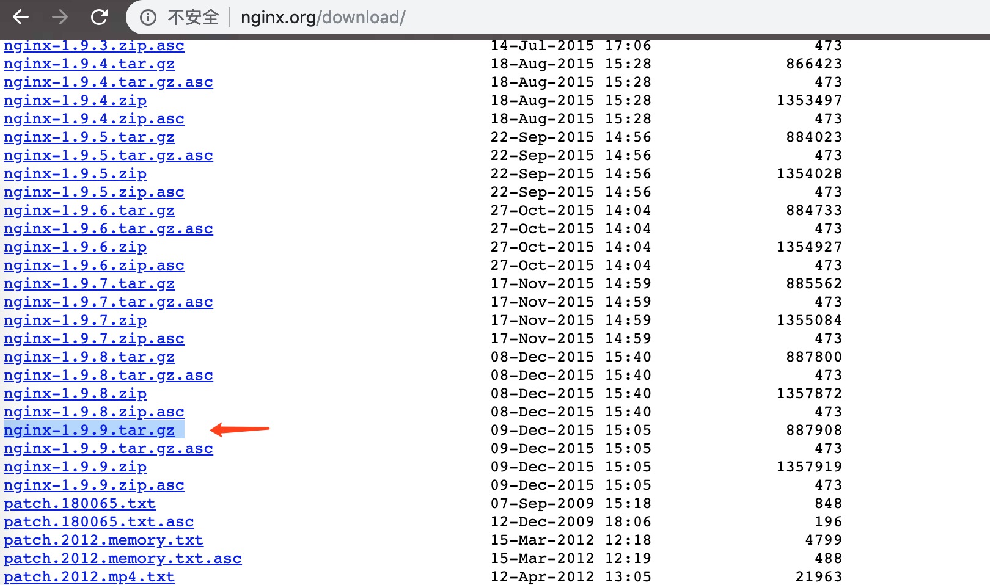The image size is (990, 585).
Task: Download nginx-1.9.9.tar.gz
Action: 89,431
